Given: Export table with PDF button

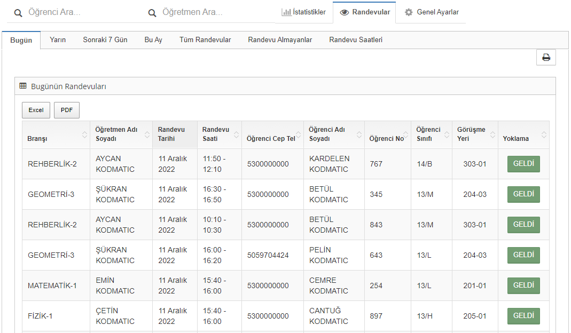Looking at the screenshot, I should pyautogui.click(x=67, y=110).
